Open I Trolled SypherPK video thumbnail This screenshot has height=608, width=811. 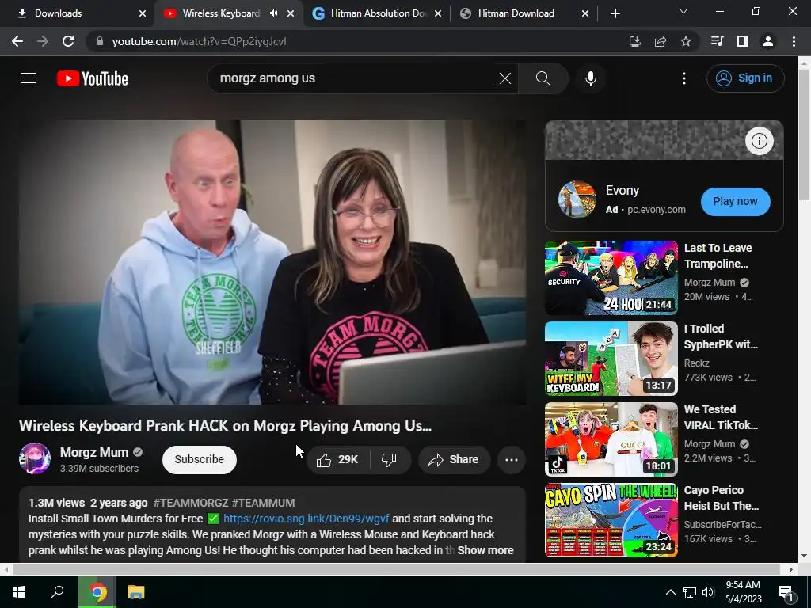(611, 359)
